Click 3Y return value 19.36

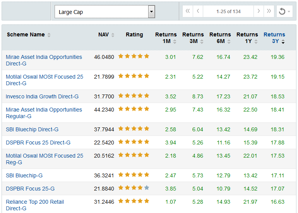tap(277, 57)
